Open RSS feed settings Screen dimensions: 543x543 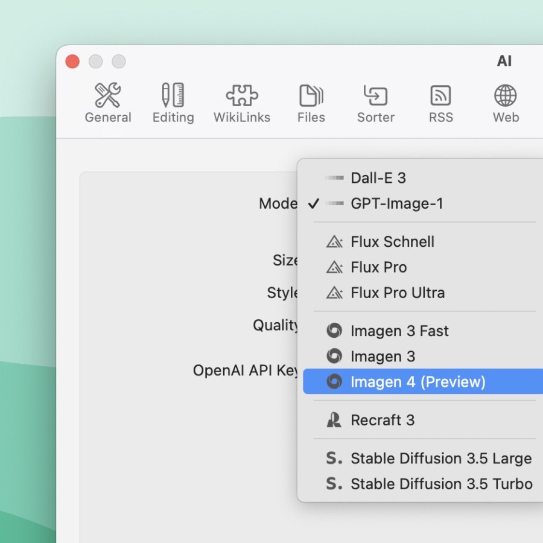click(440, 103)
